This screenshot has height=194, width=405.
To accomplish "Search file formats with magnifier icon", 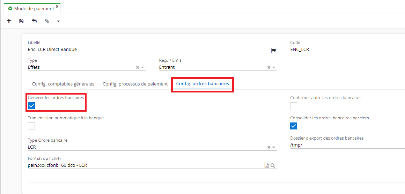I will coord(273,166).
